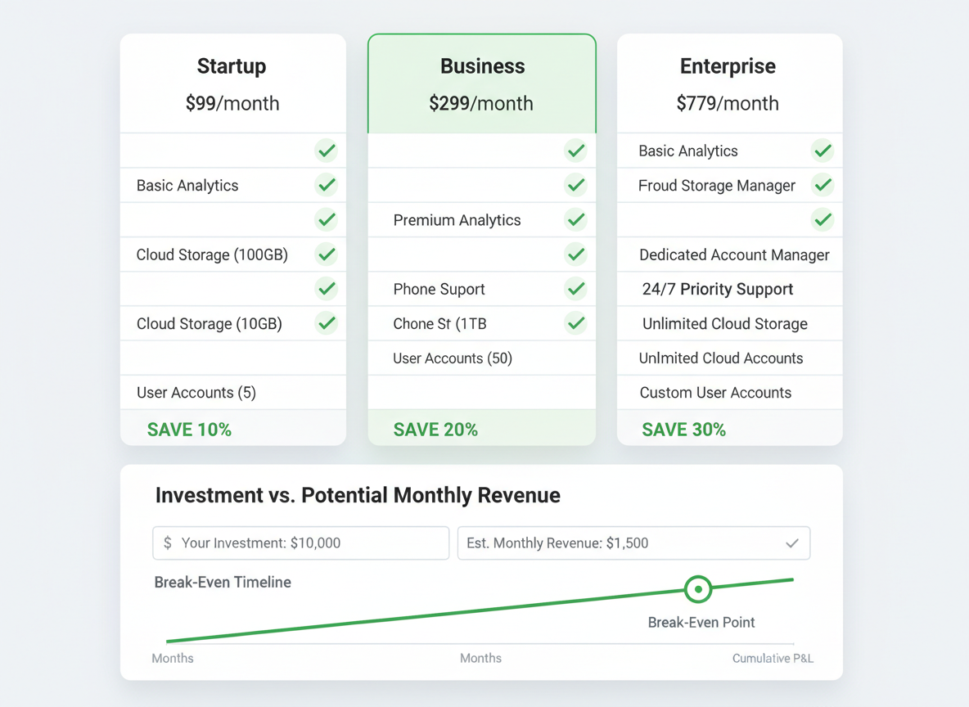The height and width of the screenshot is (707, 969).
Task: Toggle the third-row checkmark in the Enterprise column
Action: (823, 219)
